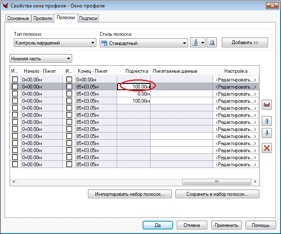The height and width of the screenshot is (234, 281).
Task: Open the 'Подписи' tab
Action: [88, 19]
